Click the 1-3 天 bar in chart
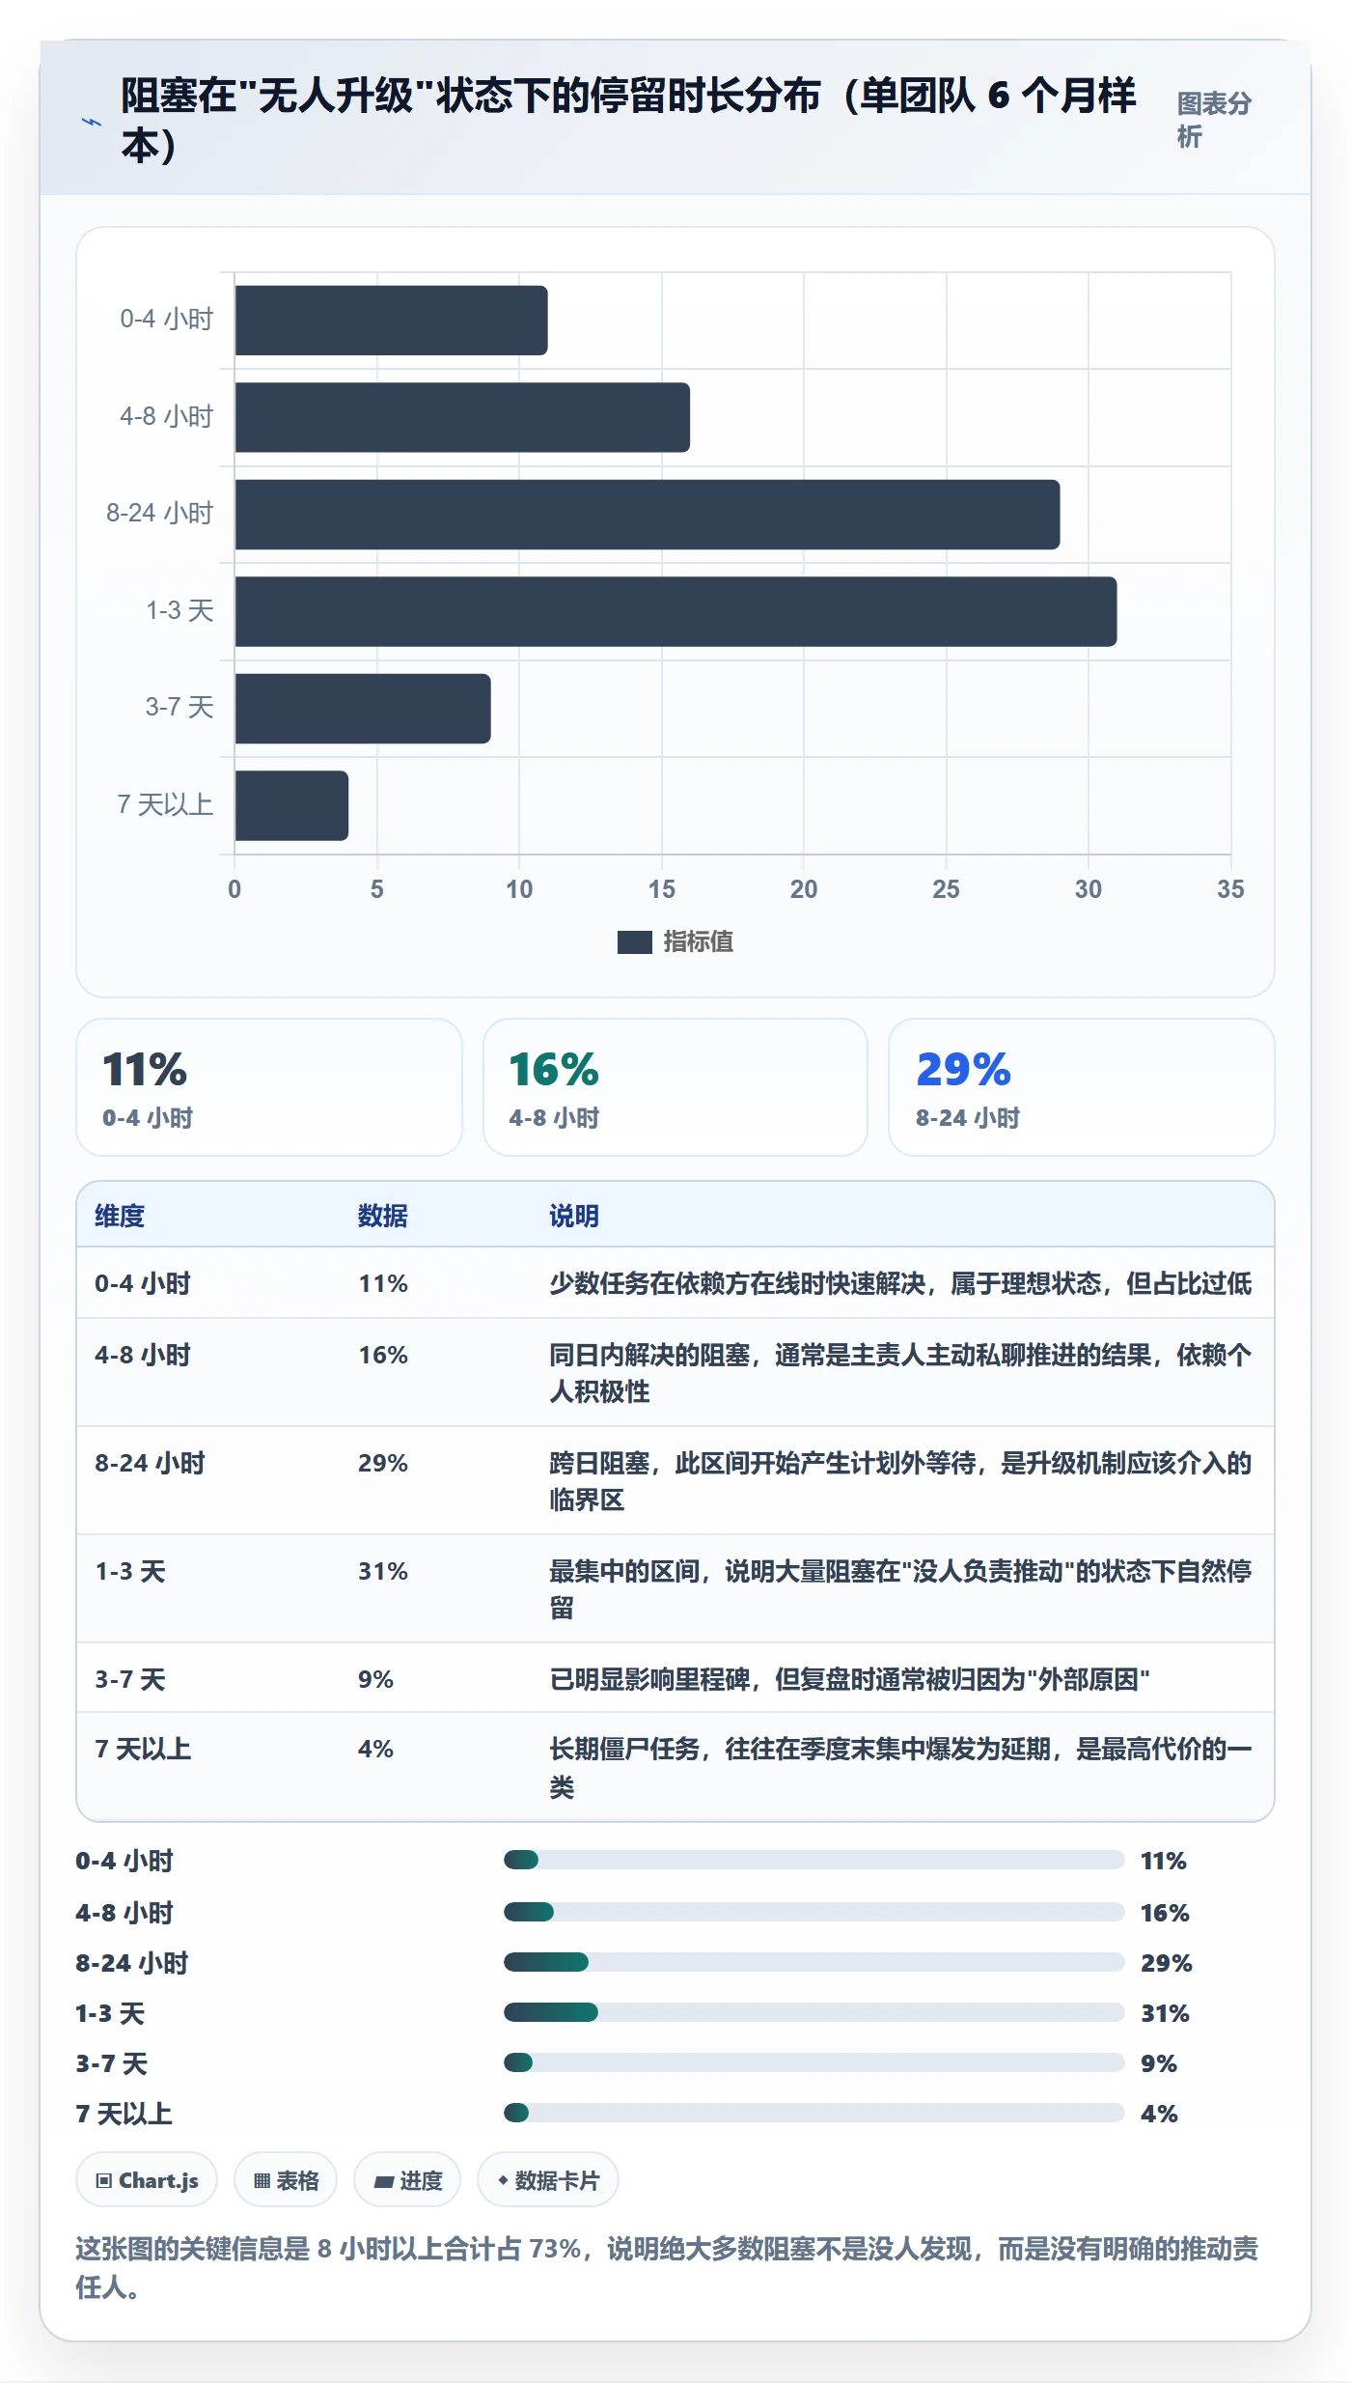This screenshot has height=2383, width=1351. click(675, 611)
